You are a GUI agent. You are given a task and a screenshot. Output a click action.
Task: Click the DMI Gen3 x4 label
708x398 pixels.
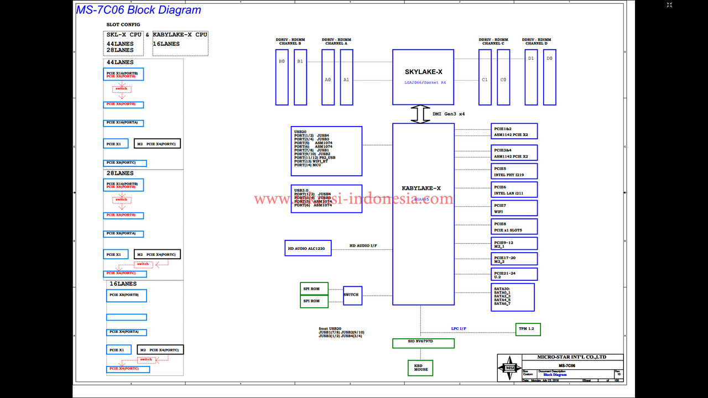click(x=449, y=114)
